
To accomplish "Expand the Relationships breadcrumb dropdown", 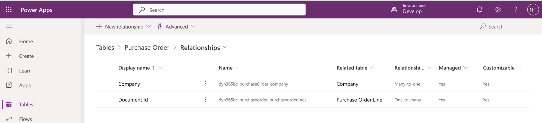I will [x=225, y=47].
